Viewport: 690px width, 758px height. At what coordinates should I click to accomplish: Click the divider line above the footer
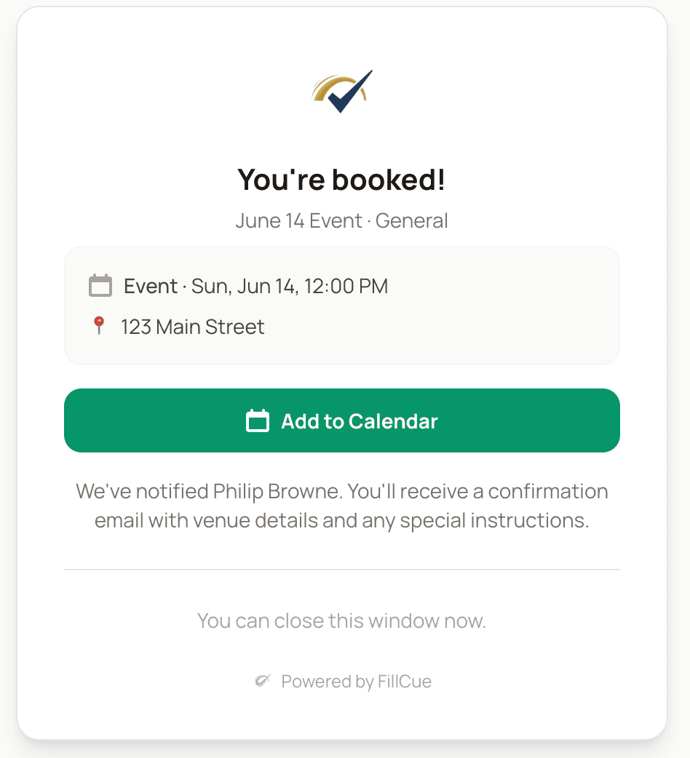pyautogui.click(x=342, y=568)
